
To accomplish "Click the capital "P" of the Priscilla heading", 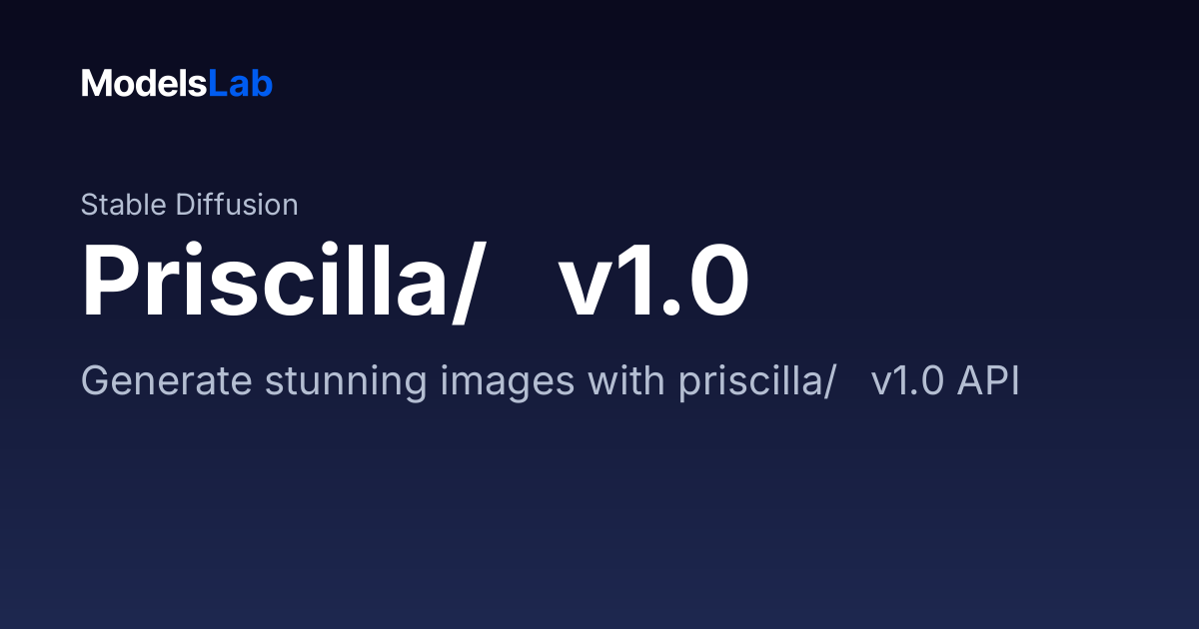I will pos(112,283).
